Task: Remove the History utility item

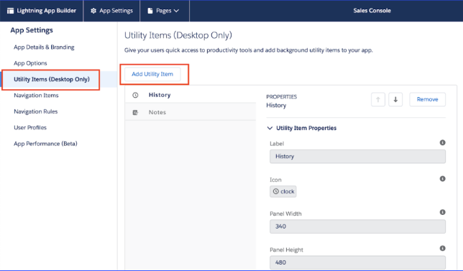Action: [x=427, y=99]
